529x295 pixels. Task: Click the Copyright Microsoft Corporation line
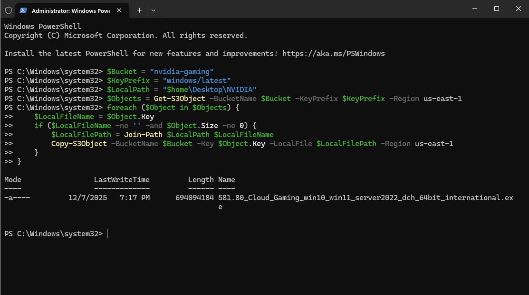(125, 36)
